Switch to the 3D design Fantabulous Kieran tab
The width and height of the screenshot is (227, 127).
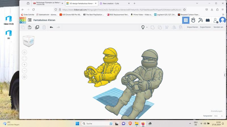(81, 3)
